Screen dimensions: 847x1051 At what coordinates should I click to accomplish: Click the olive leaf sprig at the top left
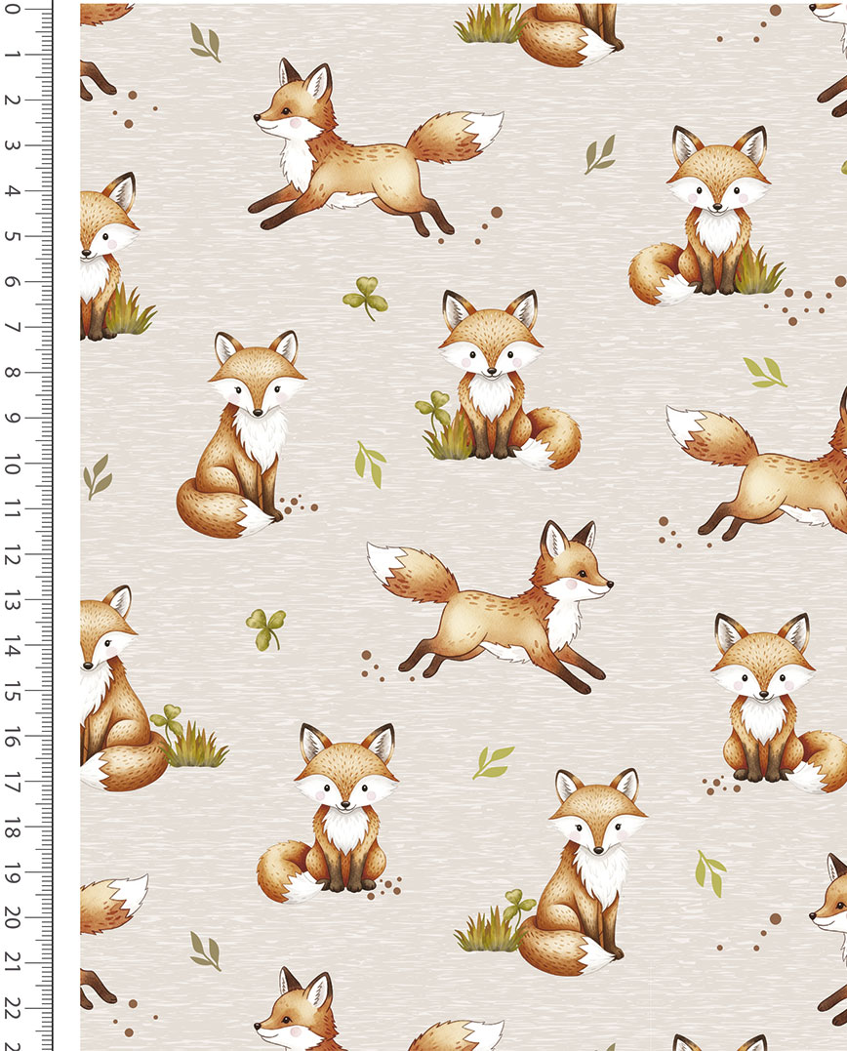tap(205, 42)
